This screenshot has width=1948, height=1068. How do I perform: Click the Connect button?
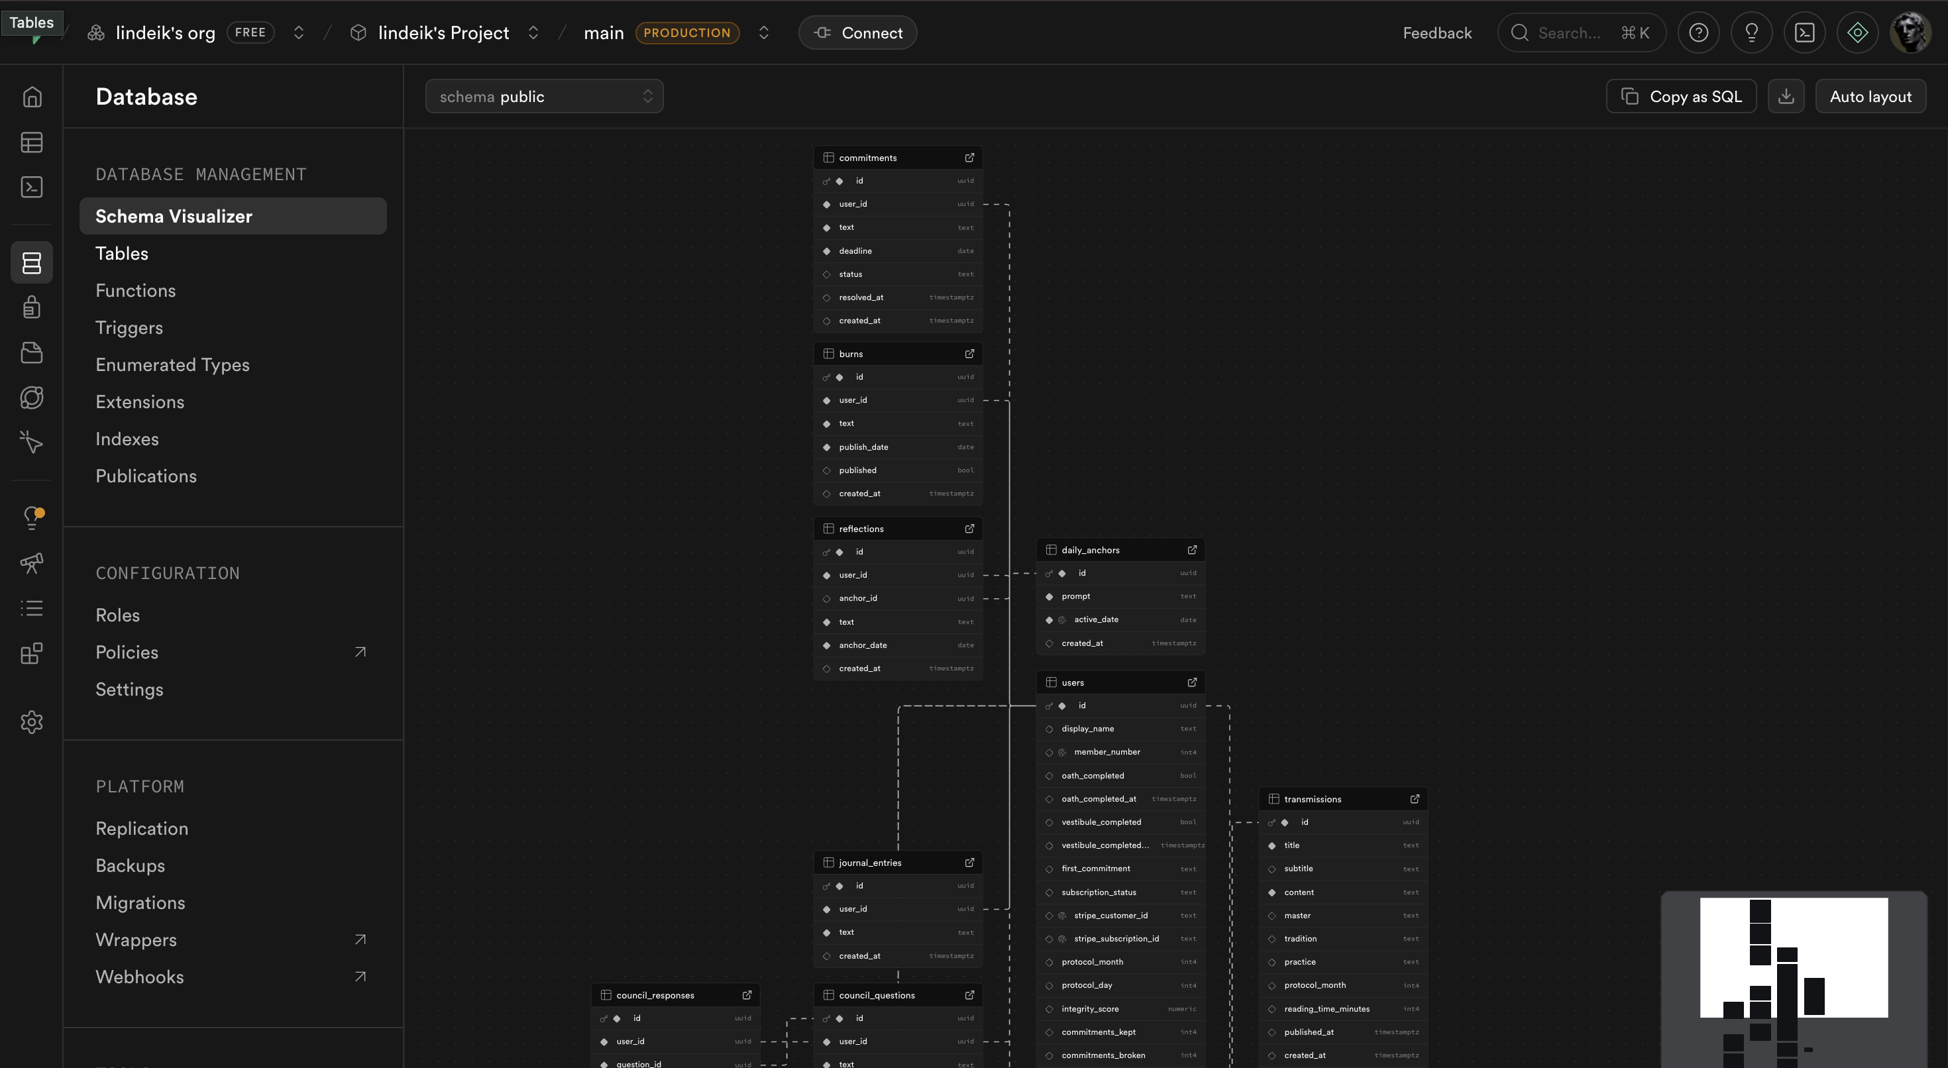857,32
